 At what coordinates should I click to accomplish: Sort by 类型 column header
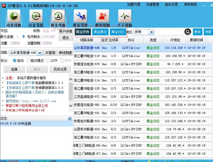tap(153, 40)
